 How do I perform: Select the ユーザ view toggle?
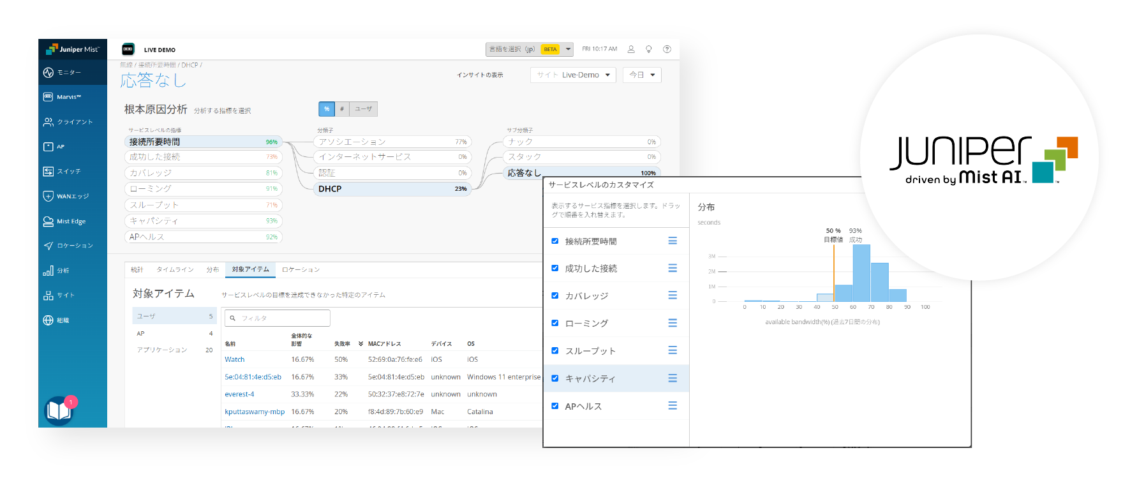(x=364, y=109)
